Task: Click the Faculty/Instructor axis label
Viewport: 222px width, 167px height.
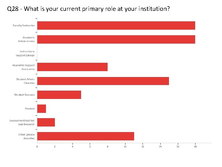Action: click(x=24, y=25)
